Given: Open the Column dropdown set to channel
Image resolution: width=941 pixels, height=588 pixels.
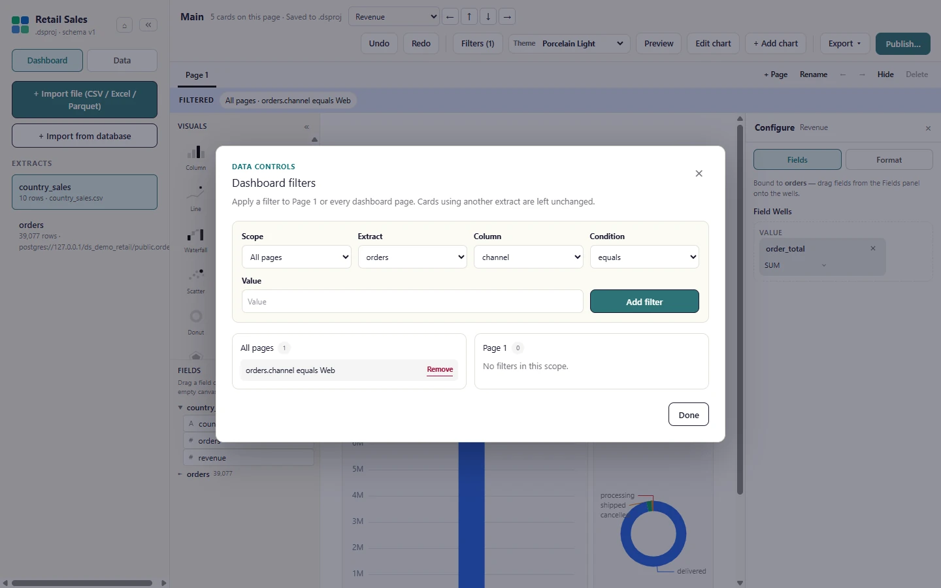Looking at the screenshot, I should click(x=529, y=257).
